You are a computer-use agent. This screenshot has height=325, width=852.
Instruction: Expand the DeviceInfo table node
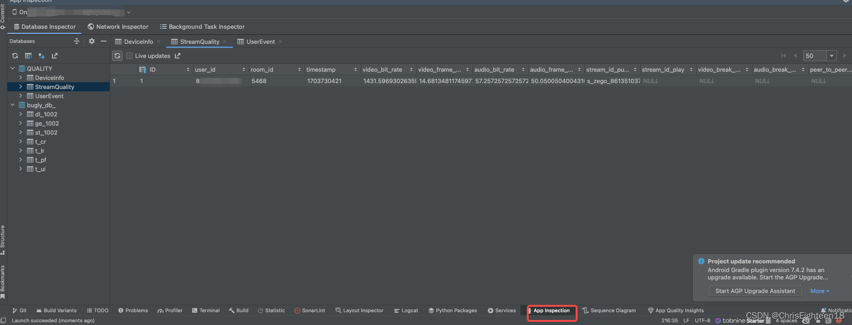coord(21,78)
